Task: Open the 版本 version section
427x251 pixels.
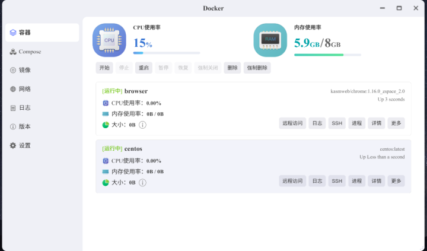Action: [x=24, y=126]
